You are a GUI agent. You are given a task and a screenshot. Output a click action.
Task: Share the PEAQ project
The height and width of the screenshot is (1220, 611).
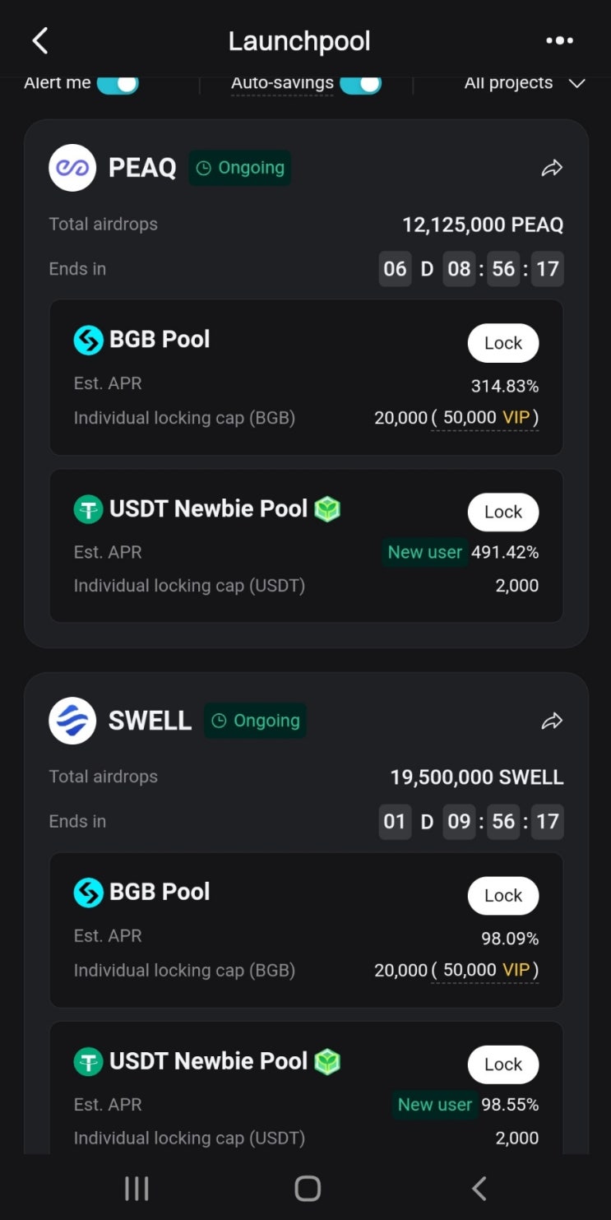552,169
